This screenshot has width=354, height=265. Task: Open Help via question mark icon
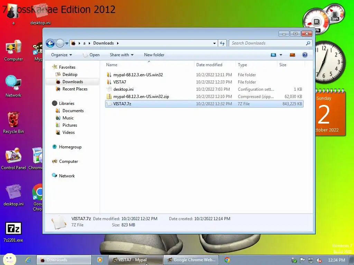(x=305, y=55)
